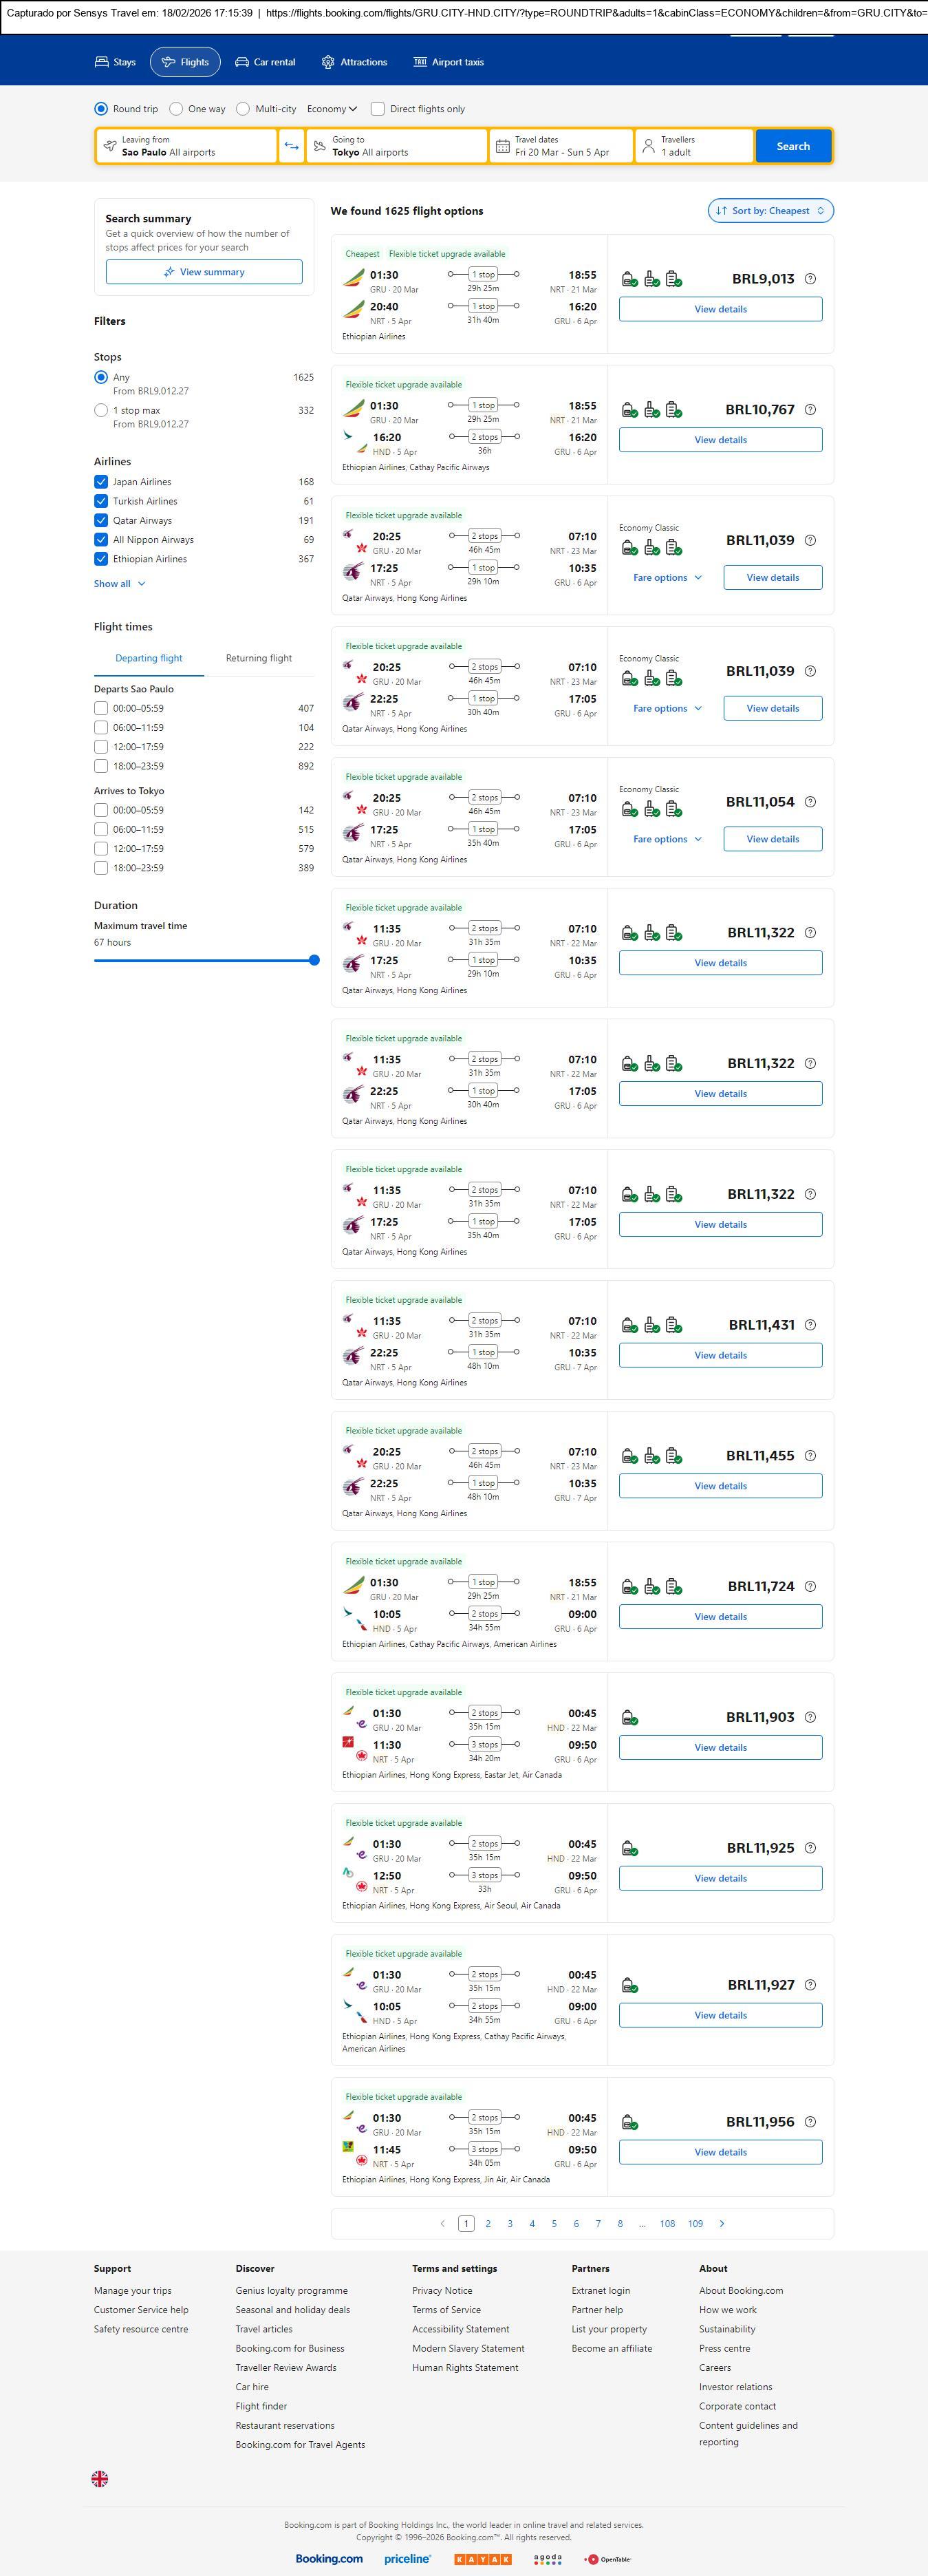Click the help icon beside BRL10,767 price
The height and width of the screenshot is (2576, 928).
pos(810,410)
